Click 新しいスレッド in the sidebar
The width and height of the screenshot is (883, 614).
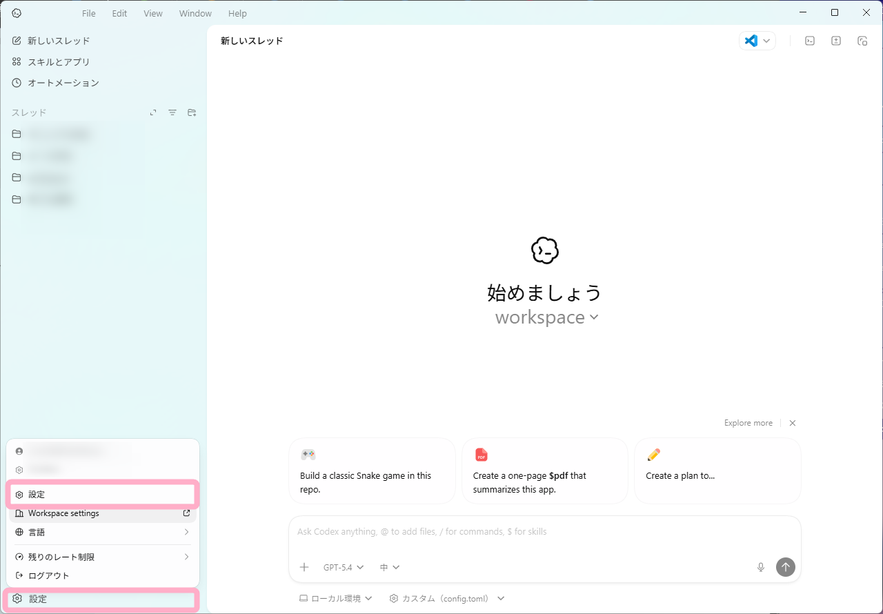(x=59, y=41)
